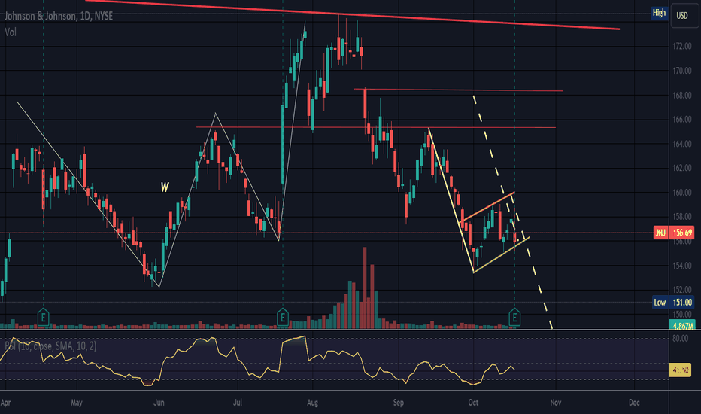Click the 4.867M volume label
Image resolution: width=701 pixels, height=414 pixels.
pos(683,326)
